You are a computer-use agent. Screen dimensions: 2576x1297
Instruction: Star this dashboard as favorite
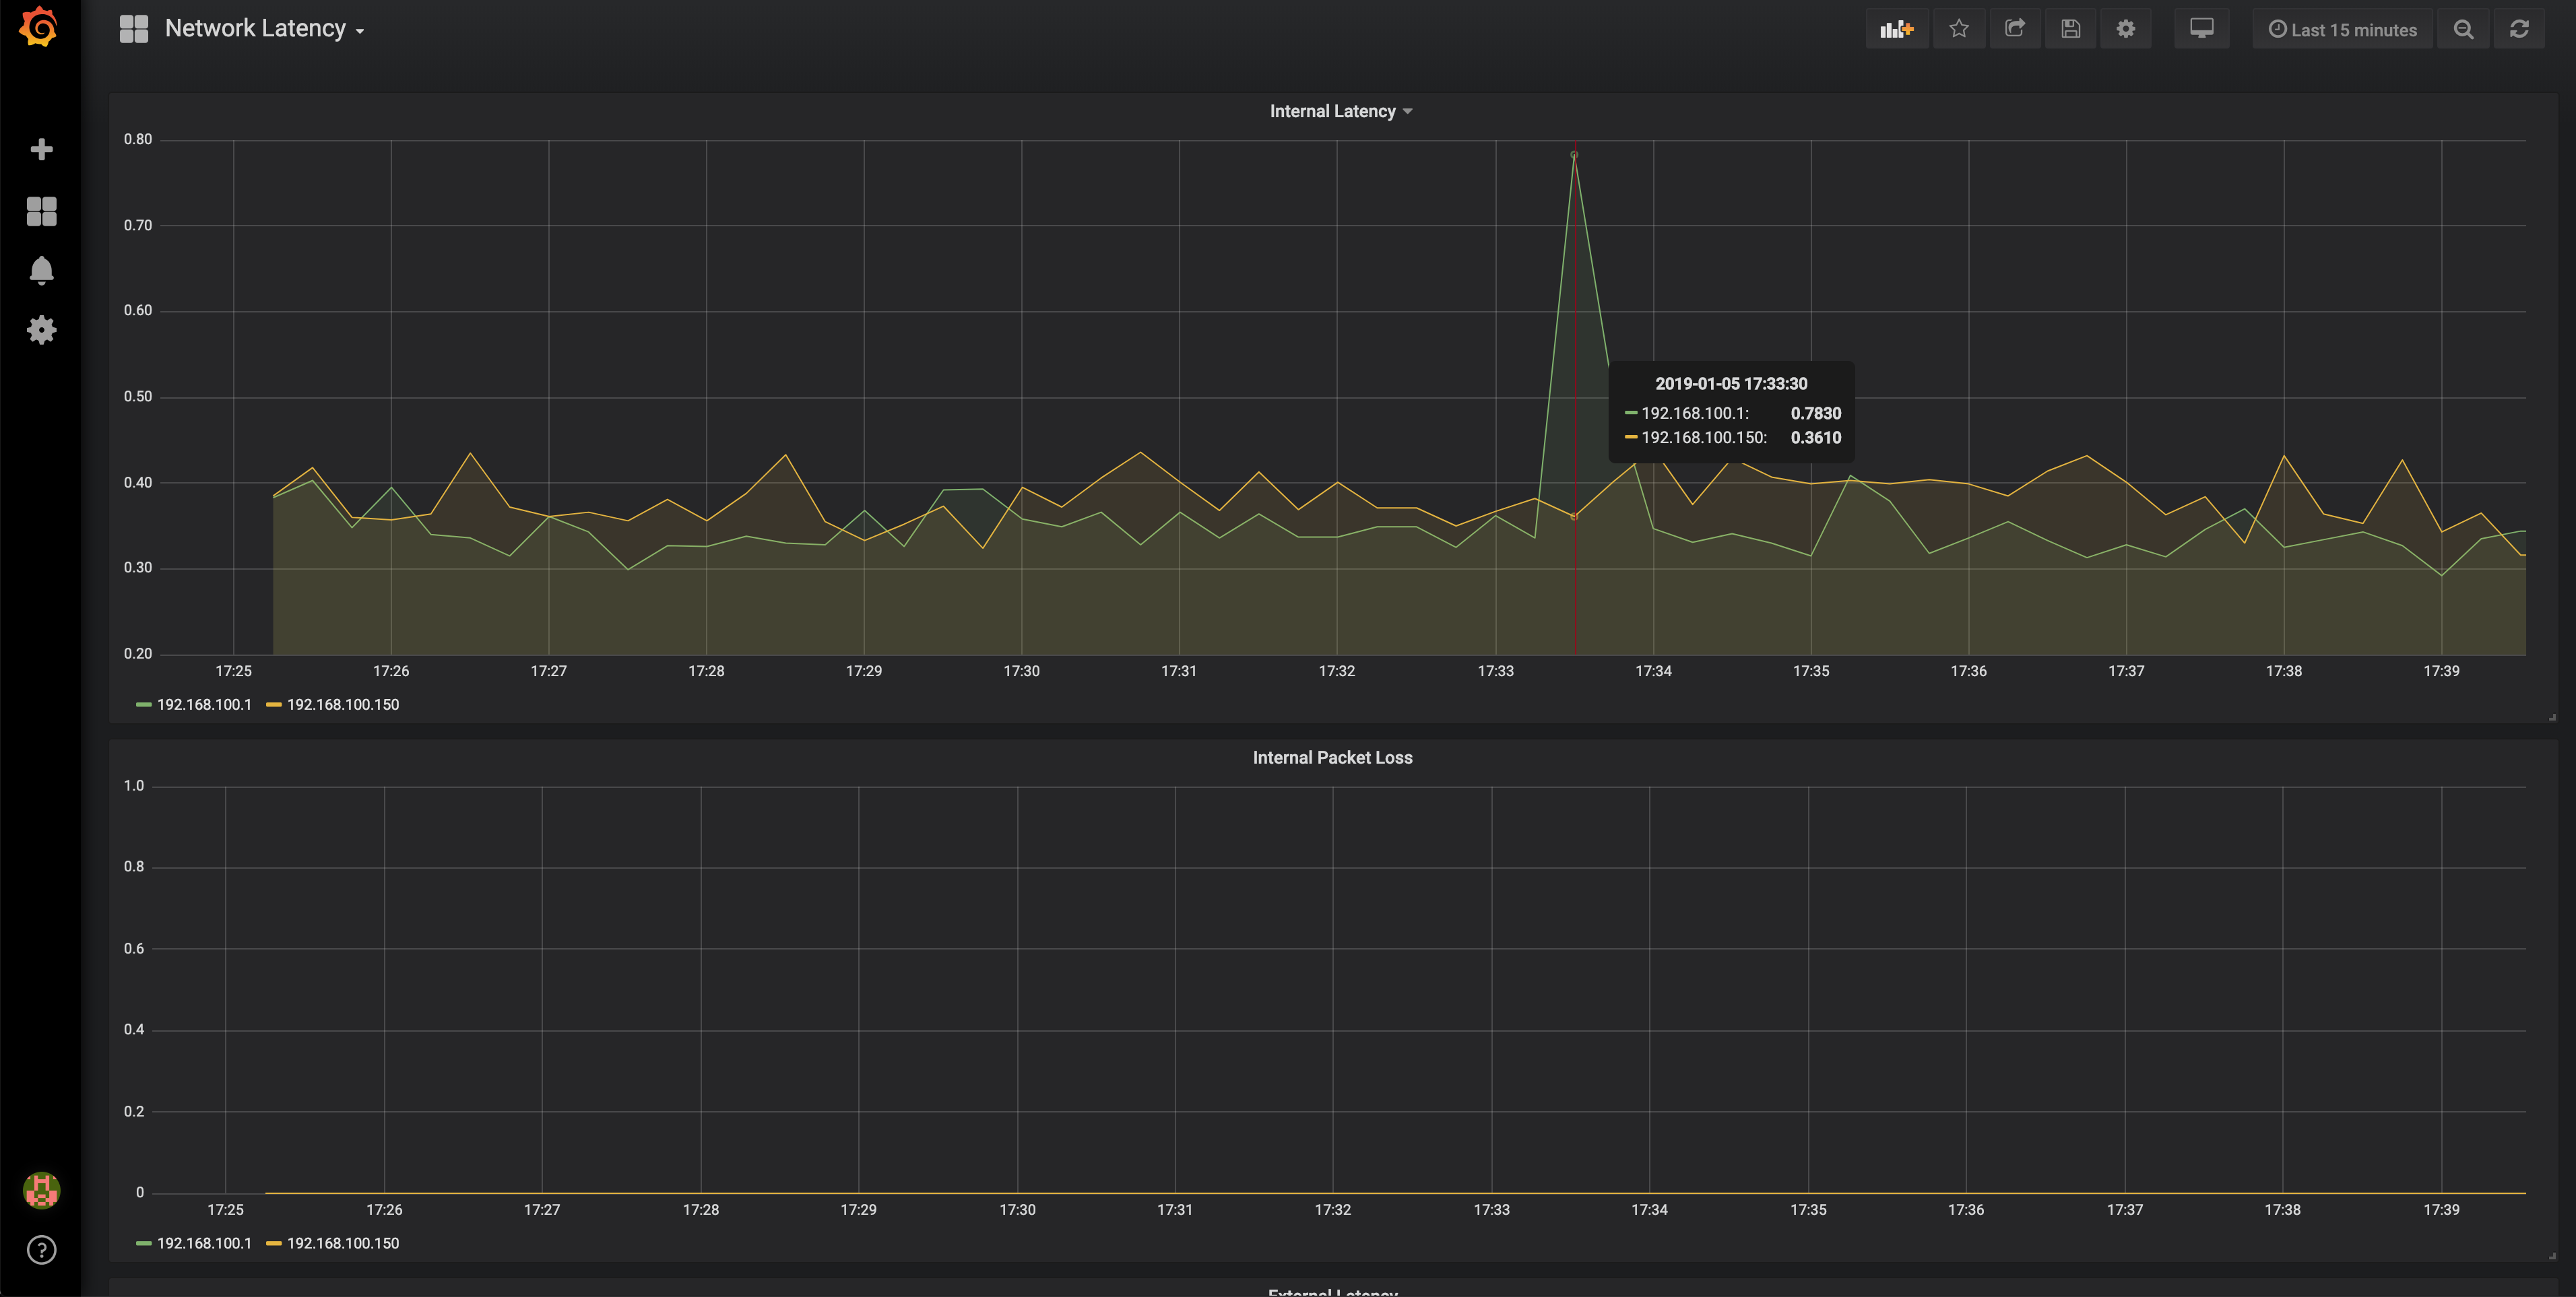(x=1959, y=29)
